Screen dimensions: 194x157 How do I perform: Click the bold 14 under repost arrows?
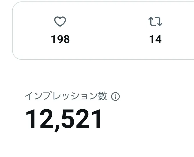pos(155,39)
